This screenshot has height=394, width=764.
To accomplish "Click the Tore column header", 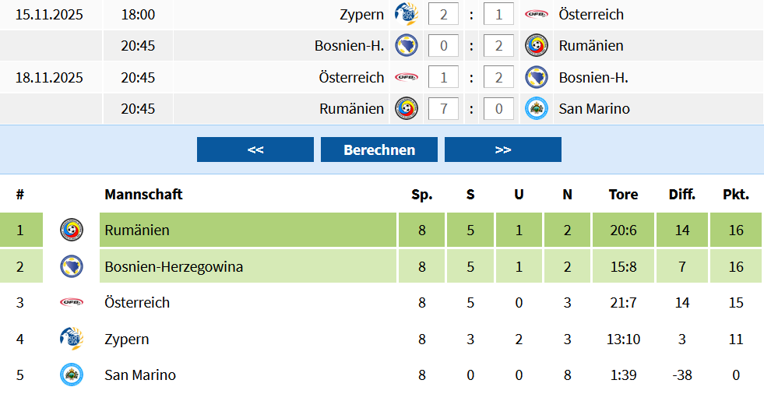I will click(623, 195).
